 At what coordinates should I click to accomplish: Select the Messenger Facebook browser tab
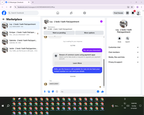17,2
